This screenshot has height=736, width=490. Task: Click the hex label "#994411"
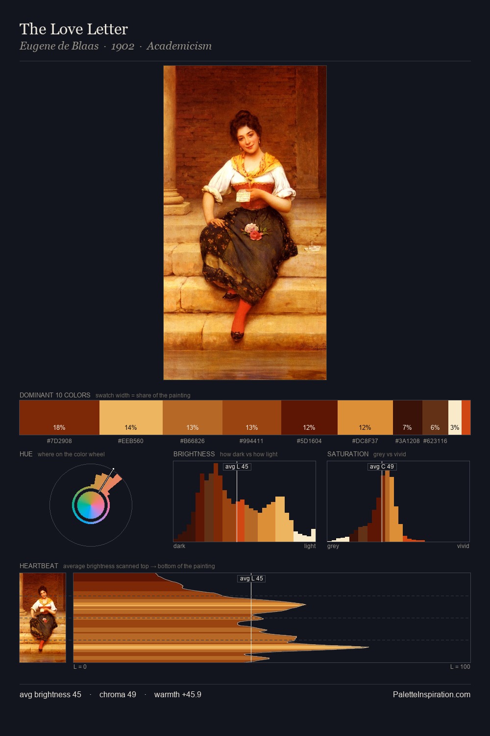click(252, 441)
